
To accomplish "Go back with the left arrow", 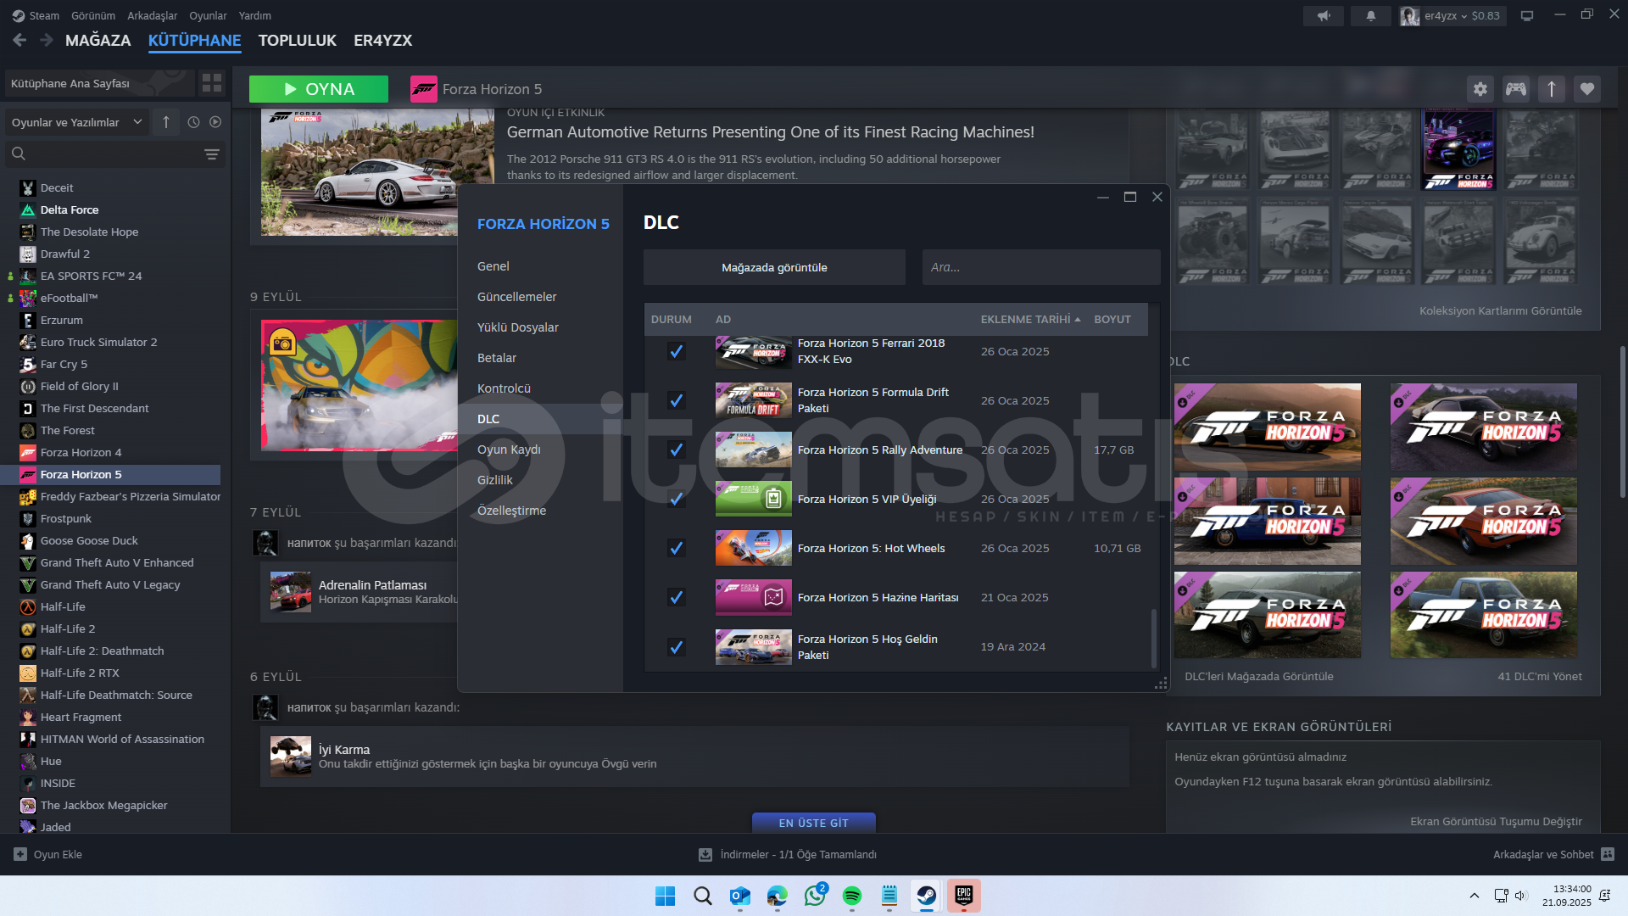I will [x=20, y=40].
